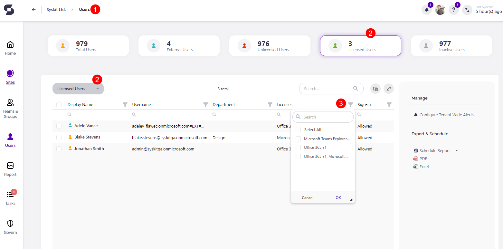Go to Users via the breadcrumb
The height and width of the screenshot is (249, 503).
pyautogui.click(x=85, y=9)
